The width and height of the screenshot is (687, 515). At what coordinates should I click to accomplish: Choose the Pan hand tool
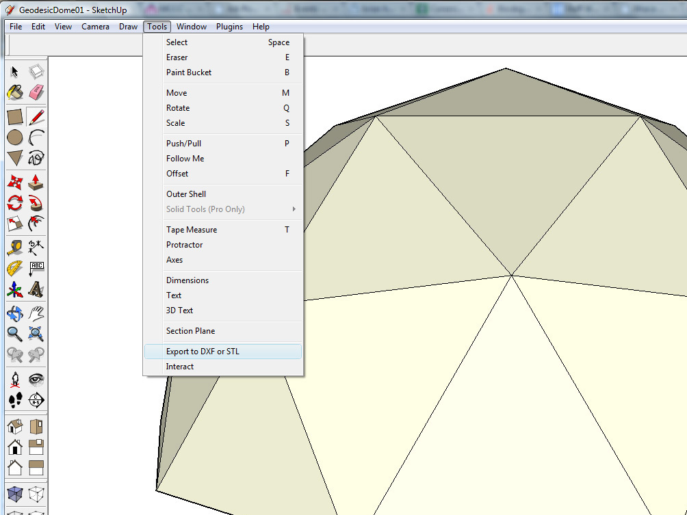(36, 314)
